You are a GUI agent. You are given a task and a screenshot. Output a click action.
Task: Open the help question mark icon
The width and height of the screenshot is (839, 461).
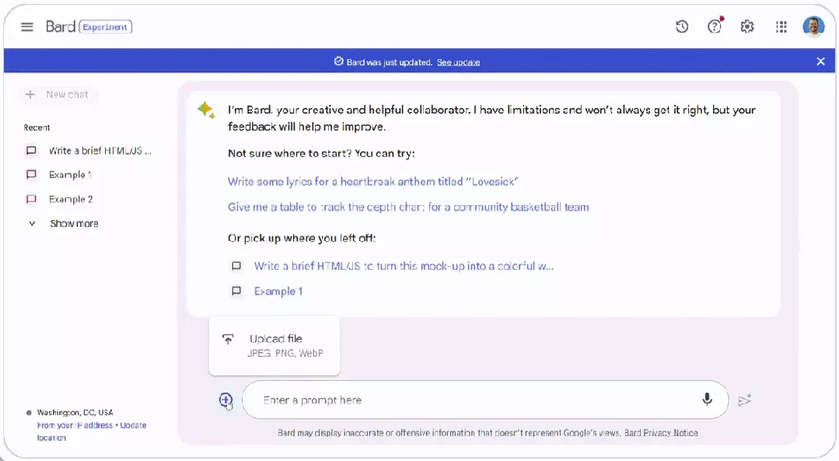715,26
